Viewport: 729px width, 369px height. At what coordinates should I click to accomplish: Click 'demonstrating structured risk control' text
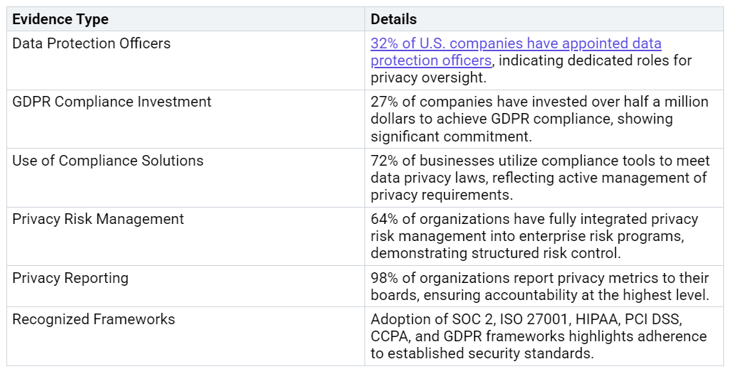click(x=495, y=254)
